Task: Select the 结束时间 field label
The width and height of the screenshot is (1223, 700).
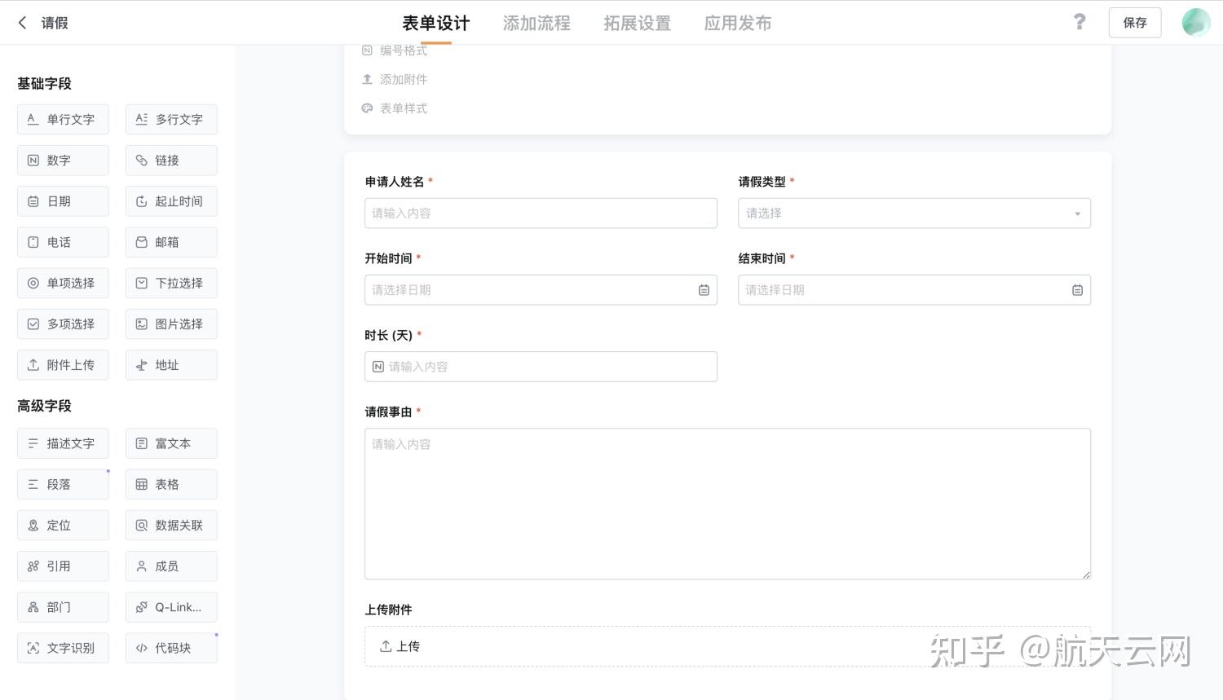Action: 762,258
